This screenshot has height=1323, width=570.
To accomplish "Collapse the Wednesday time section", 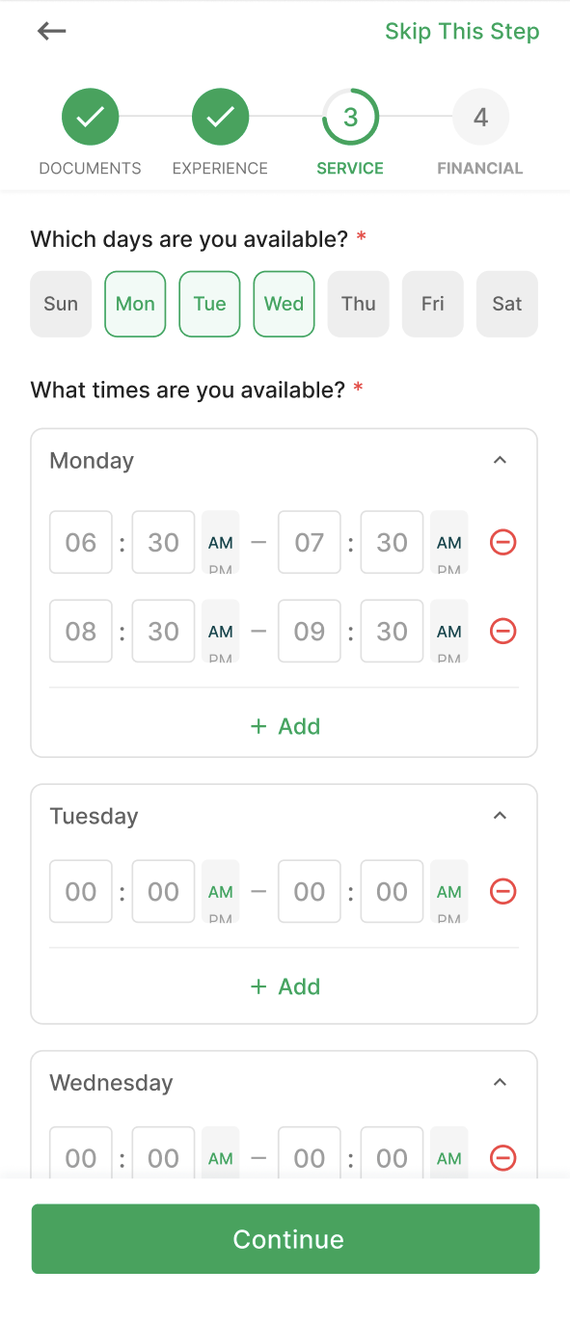I will (500, 1082).
